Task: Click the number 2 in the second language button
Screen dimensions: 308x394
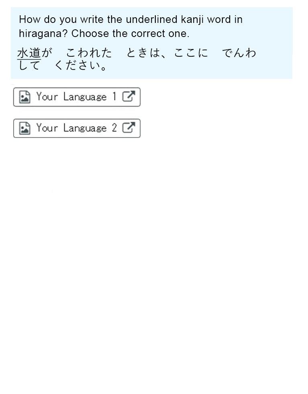Action: pos(114,128)
